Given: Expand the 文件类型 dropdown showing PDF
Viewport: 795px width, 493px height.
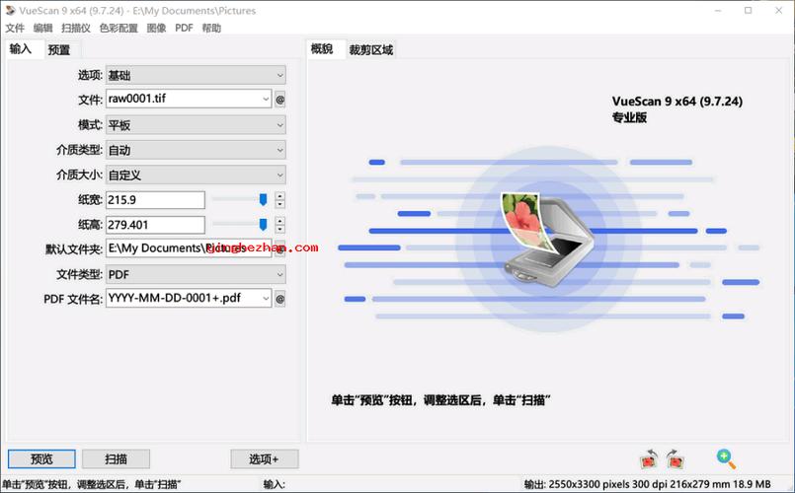Looking at the screenshot, I should point(196,274).
